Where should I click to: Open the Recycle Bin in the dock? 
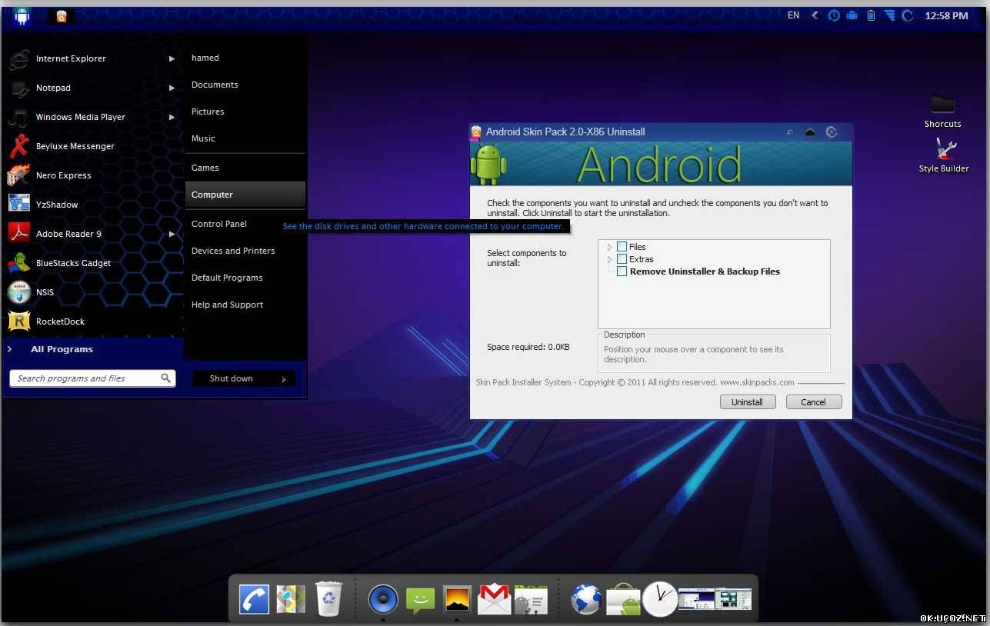click(x=328, y=599)
